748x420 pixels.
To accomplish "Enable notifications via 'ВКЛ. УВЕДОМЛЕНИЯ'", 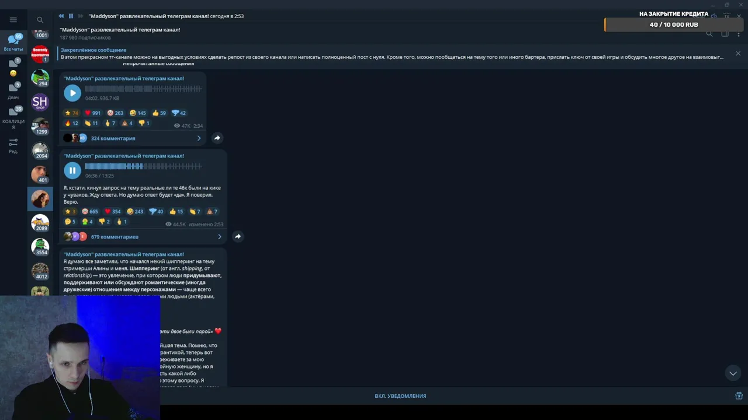I will 400,396.
